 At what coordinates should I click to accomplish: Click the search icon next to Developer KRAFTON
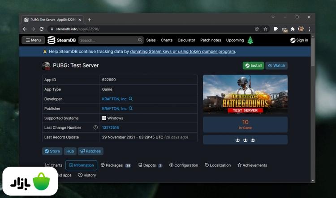tap(131, 99)
